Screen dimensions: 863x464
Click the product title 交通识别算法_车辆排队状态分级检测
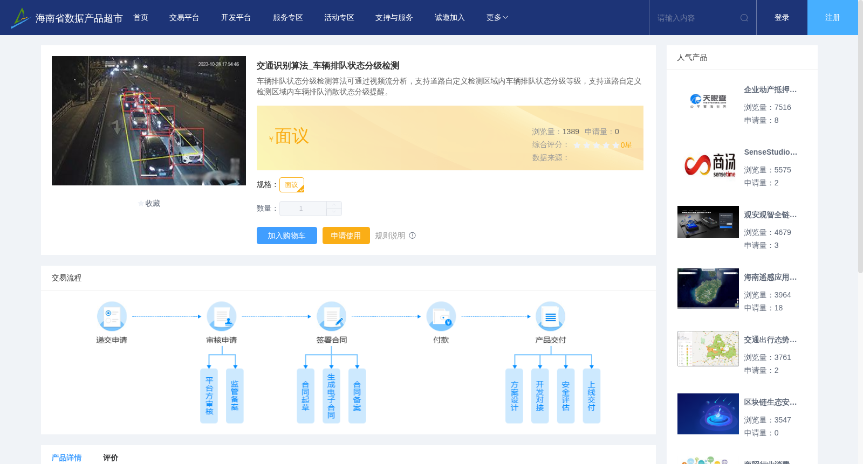(x=328, y=66)
